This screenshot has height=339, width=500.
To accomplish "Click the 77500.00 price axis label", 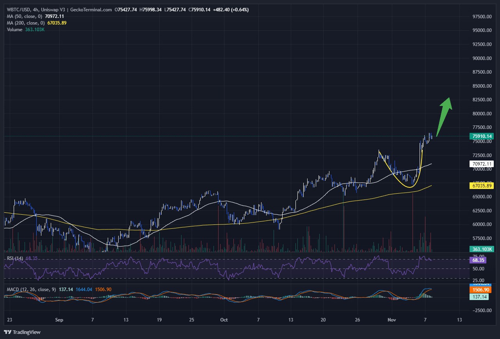I will [482, 127].
